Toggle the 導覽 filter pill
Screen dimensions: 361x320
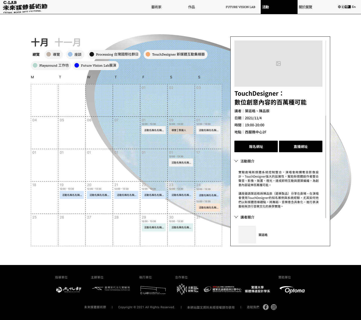pos(53,55)
